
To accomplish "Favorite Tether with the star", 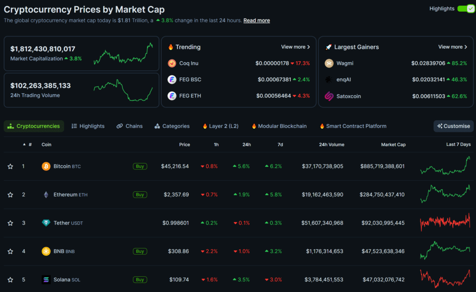I will pyautogui.click(x=10, y=223).
